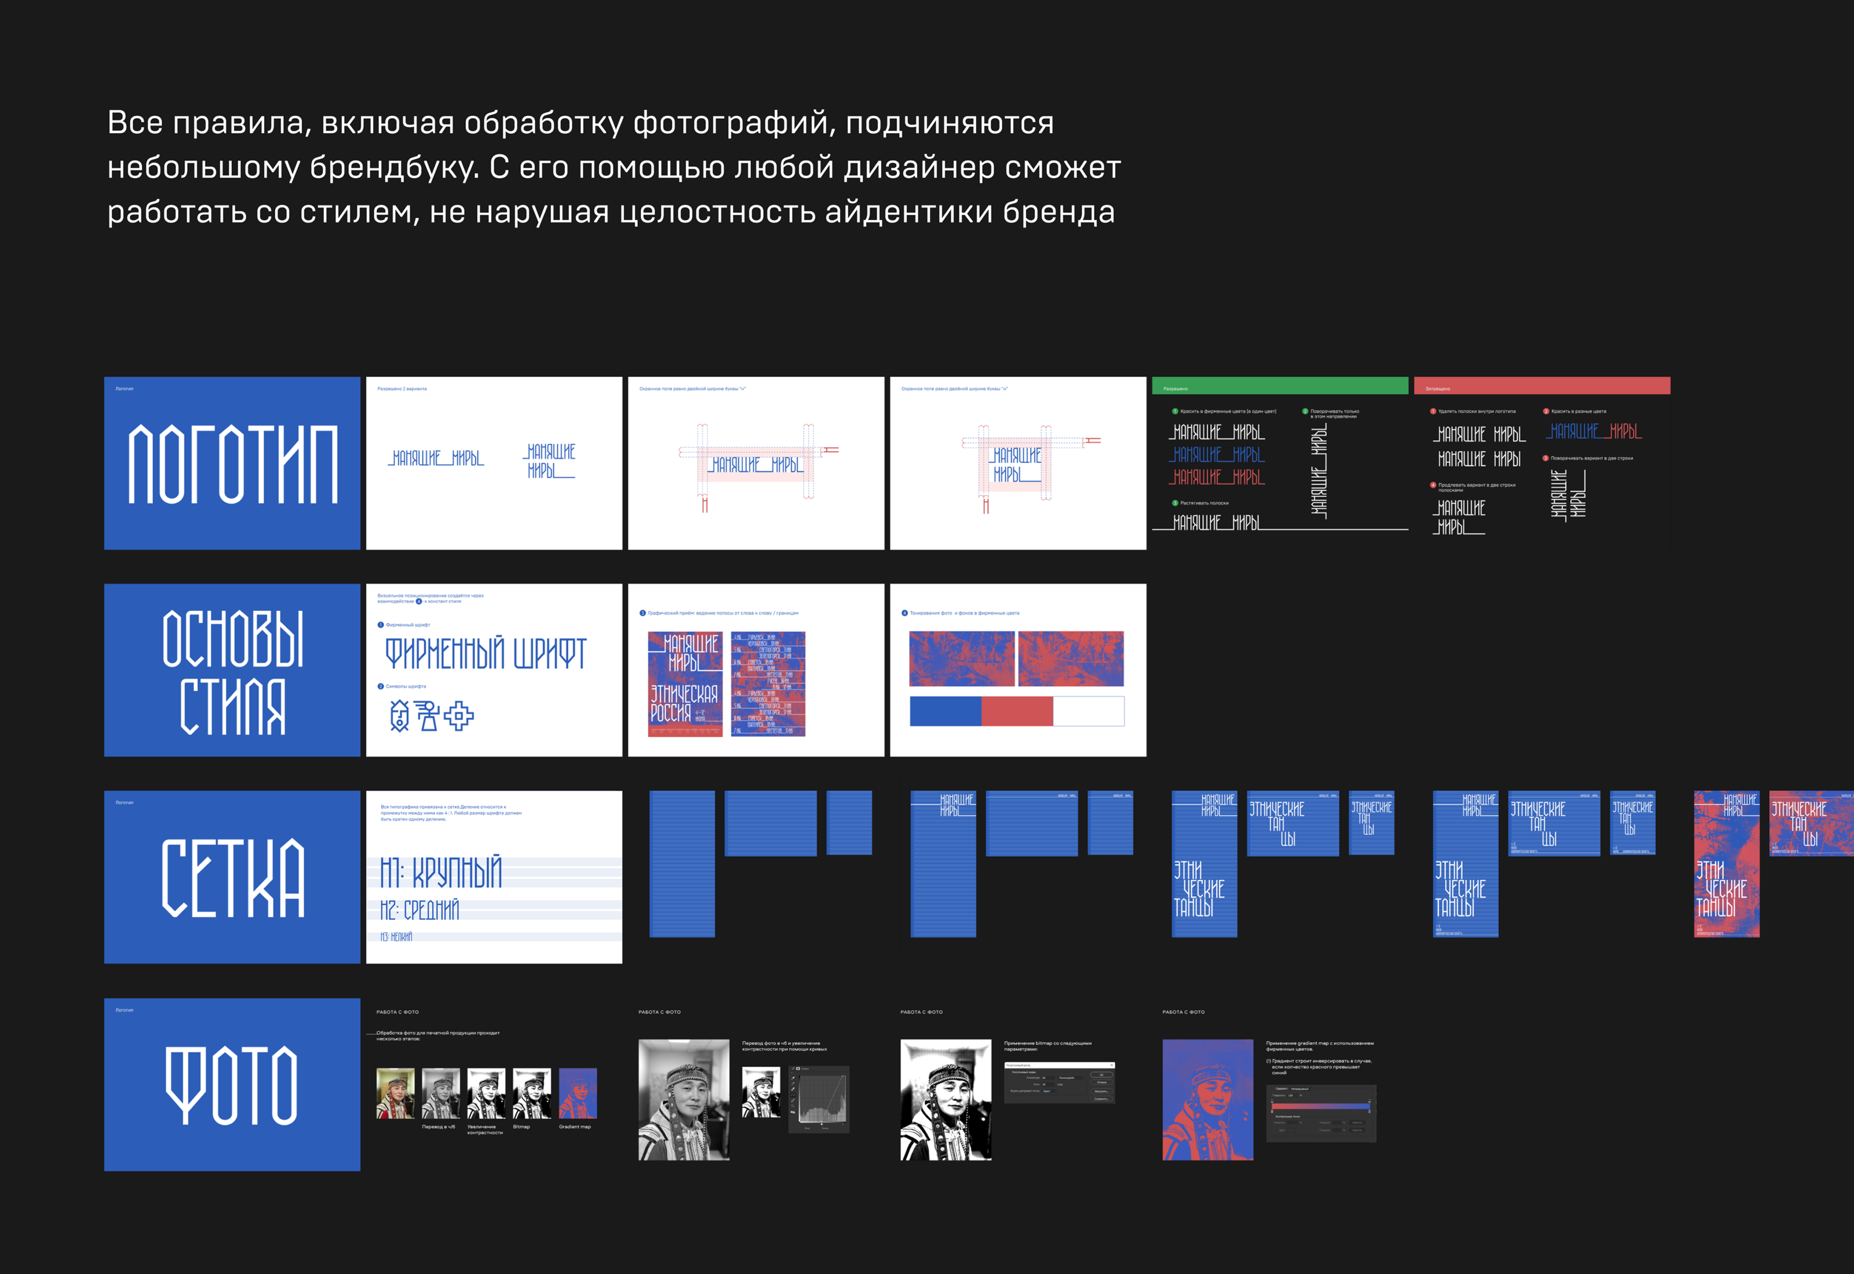Viewport: 1854px width, 1274px height.
Task: Click red circle 1 'Удалять полоски внутри логотипа'
Action: [1432, 411]
